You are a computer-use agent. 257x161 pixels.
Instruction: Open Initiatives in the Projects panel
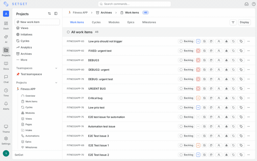(x=24, y=35)
